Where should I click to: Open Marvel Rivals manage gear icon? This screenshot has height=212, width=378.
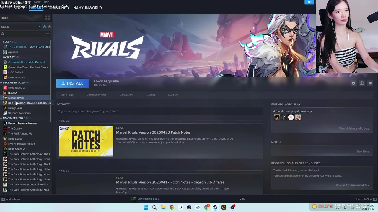tap(353, 83)
